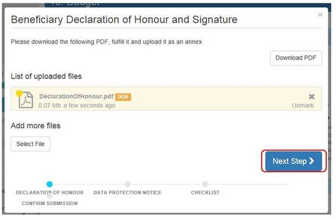Jump to the Checklist step dot
Screen dimensions: 336x220
(205, 184)
